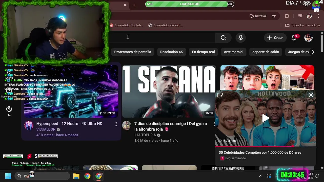Click the Windows taskbar search box
324x182 pixels.
click(42, 176)
